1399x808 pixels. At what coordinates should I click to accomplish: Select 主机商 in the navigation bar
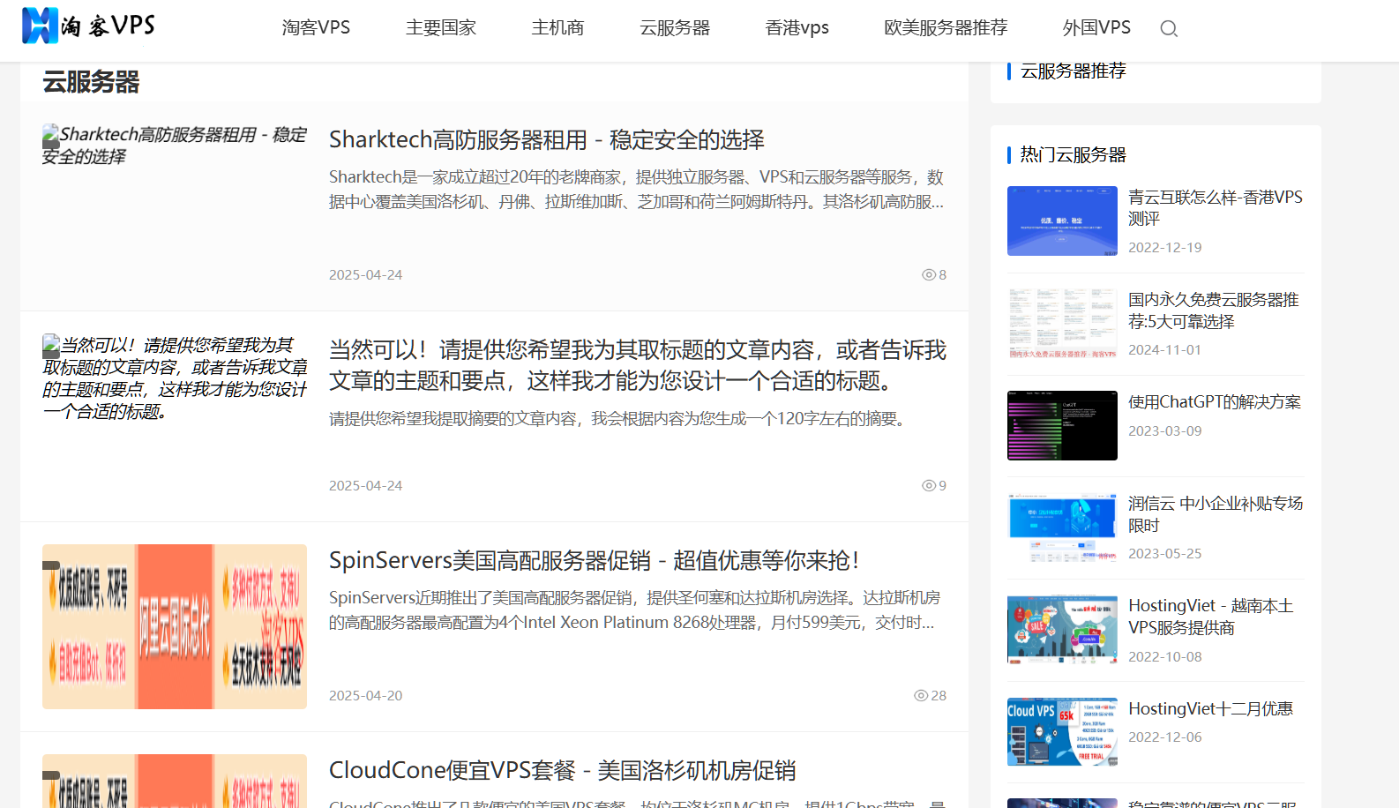coord(557,27)
